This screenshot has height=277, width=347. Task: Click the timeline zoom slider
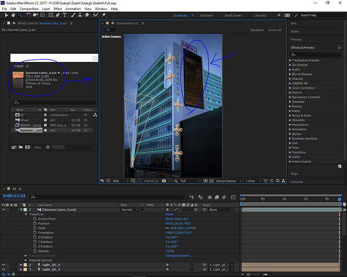point(254,274)
